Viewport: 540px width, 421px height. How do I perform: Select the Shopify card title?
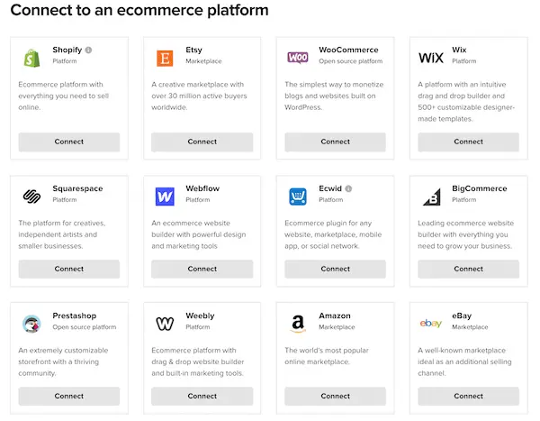67,50
